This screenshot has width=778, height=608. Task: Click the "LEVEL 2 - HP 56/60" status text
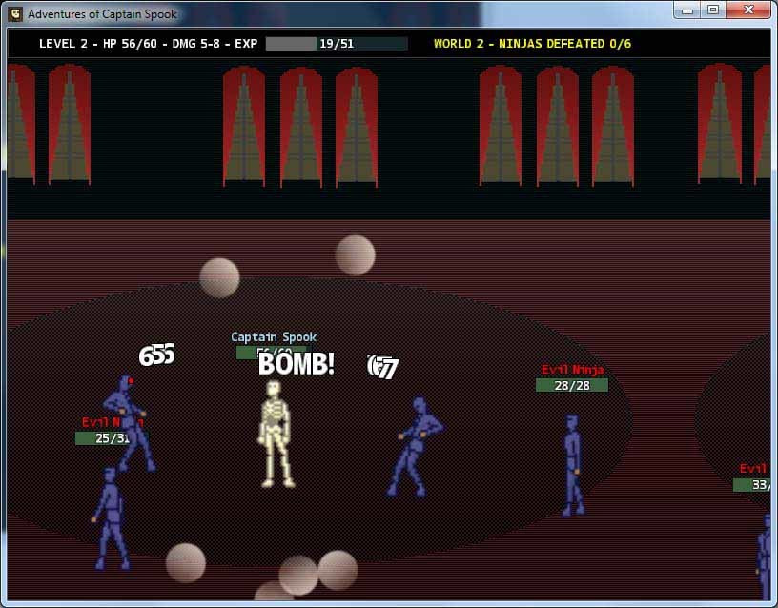coord(98,44)
